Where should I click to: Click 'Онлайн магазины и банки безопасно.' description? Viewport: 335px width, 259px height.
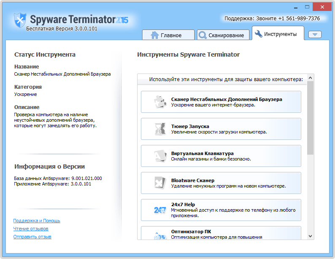click(x=211, y=159)
